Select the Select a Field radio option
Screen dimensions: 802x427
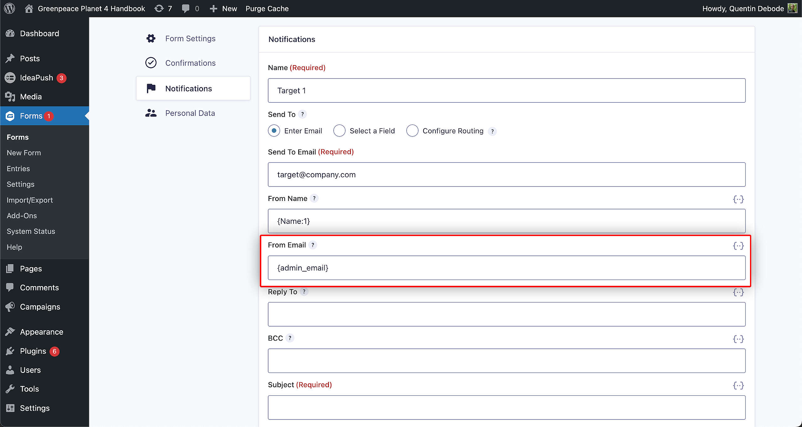339,131
